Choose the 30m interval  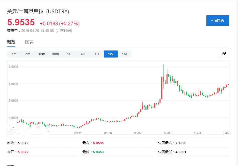coord(55,54)
